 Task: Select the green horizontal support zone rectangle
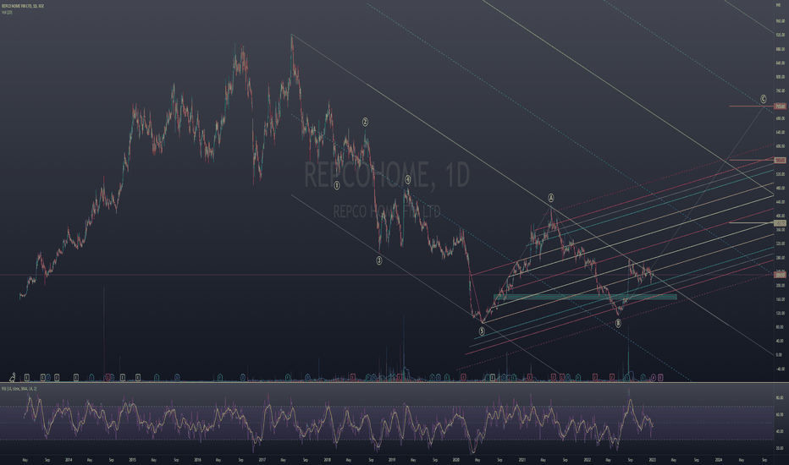click(585, 297)
